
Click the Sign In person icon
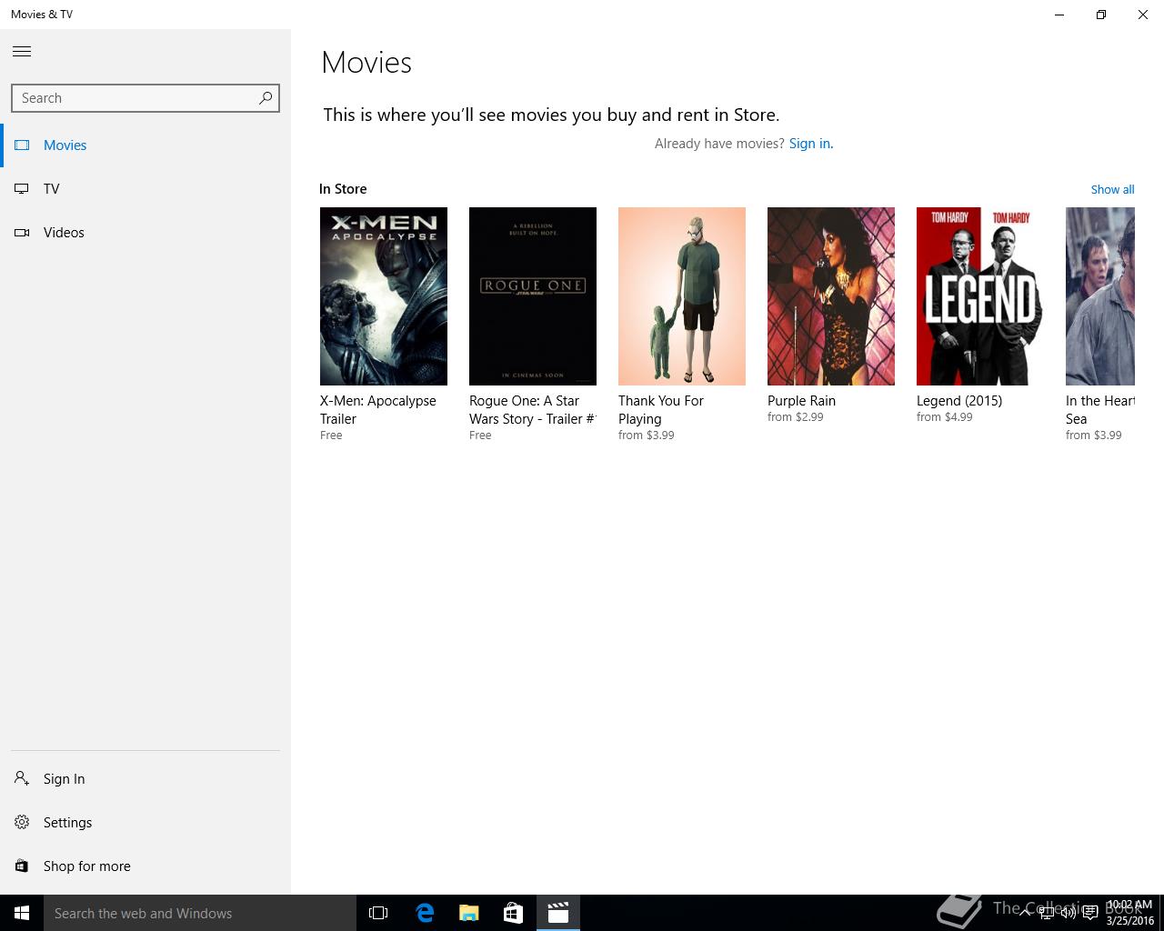click(x=22, y=779)
